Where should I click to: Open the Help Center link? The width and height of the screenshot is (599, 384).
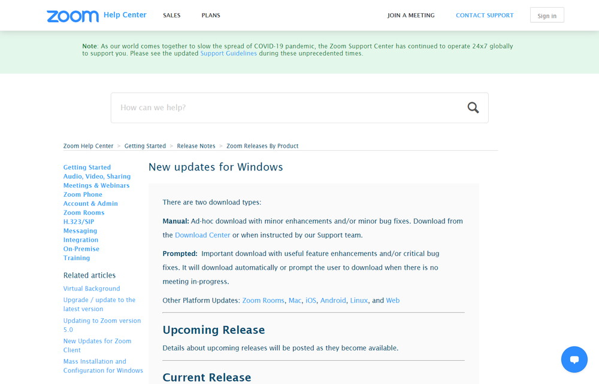(125, 15)
